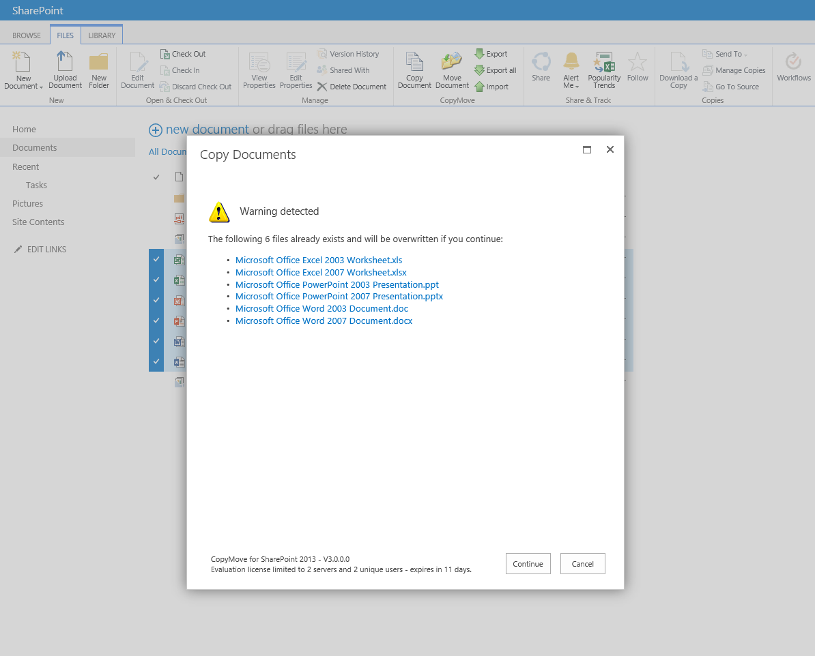The width and height of the screenshot is (815, 656).
Task: Click the Export button in CopyMove group
Action: coord(491,54)
